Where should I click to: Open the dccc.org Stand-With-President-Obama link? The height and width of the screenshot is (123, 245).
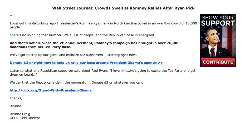pos(51,90)
